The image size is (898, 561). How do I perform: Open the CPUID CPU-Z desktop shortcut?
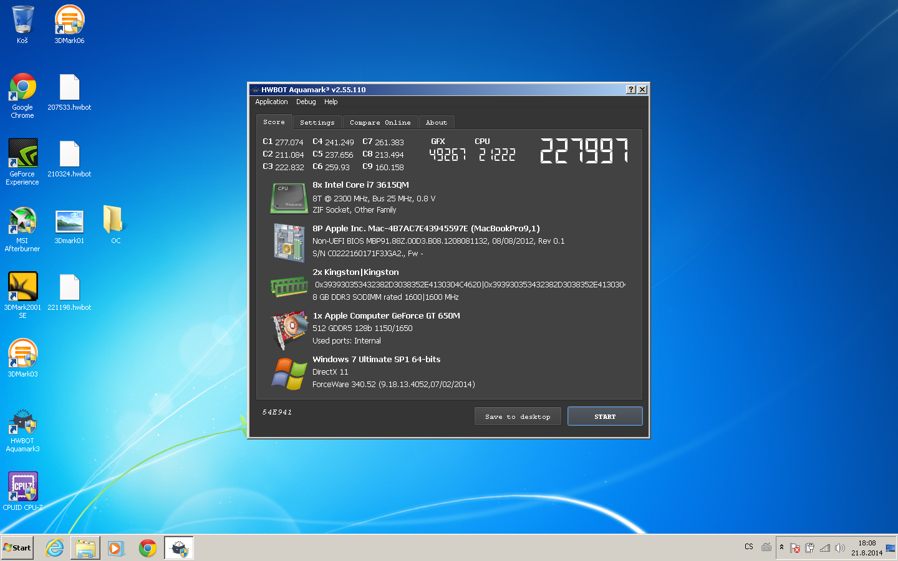click(22, 491)
